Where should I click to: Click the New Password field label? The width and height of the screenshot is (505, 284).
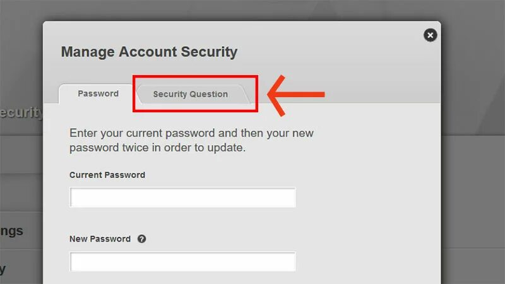[x=100, y=239]
